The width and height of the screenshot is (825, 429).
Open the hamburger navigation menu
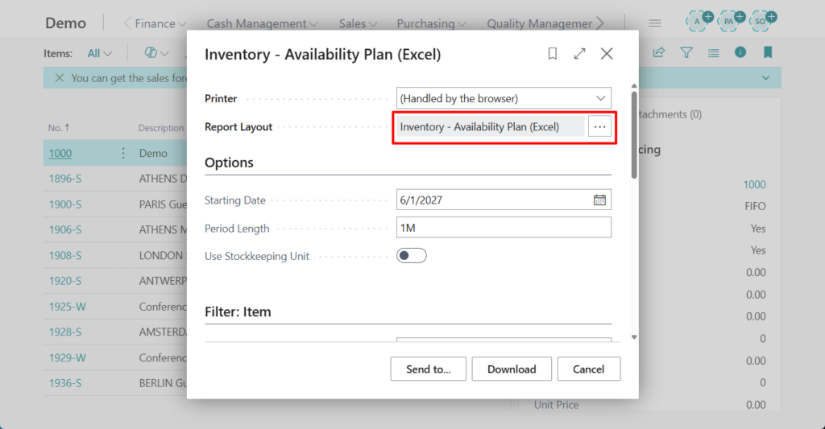click(655, 23)
